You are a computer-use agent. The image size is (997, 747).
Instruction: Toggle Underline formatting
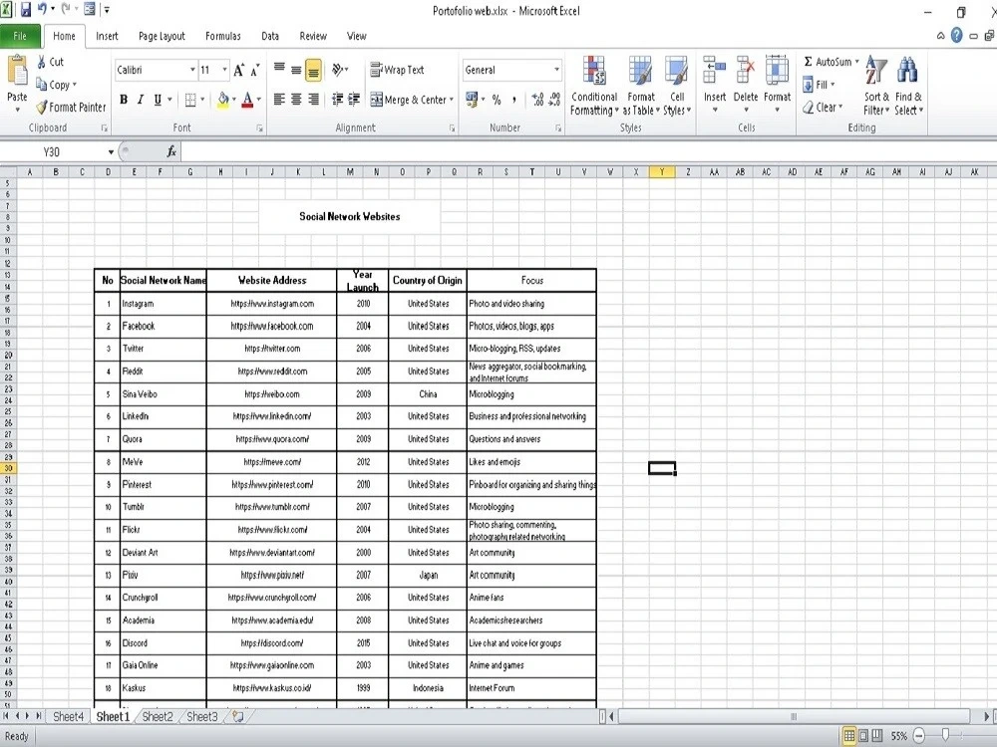(x=158, y=100)
